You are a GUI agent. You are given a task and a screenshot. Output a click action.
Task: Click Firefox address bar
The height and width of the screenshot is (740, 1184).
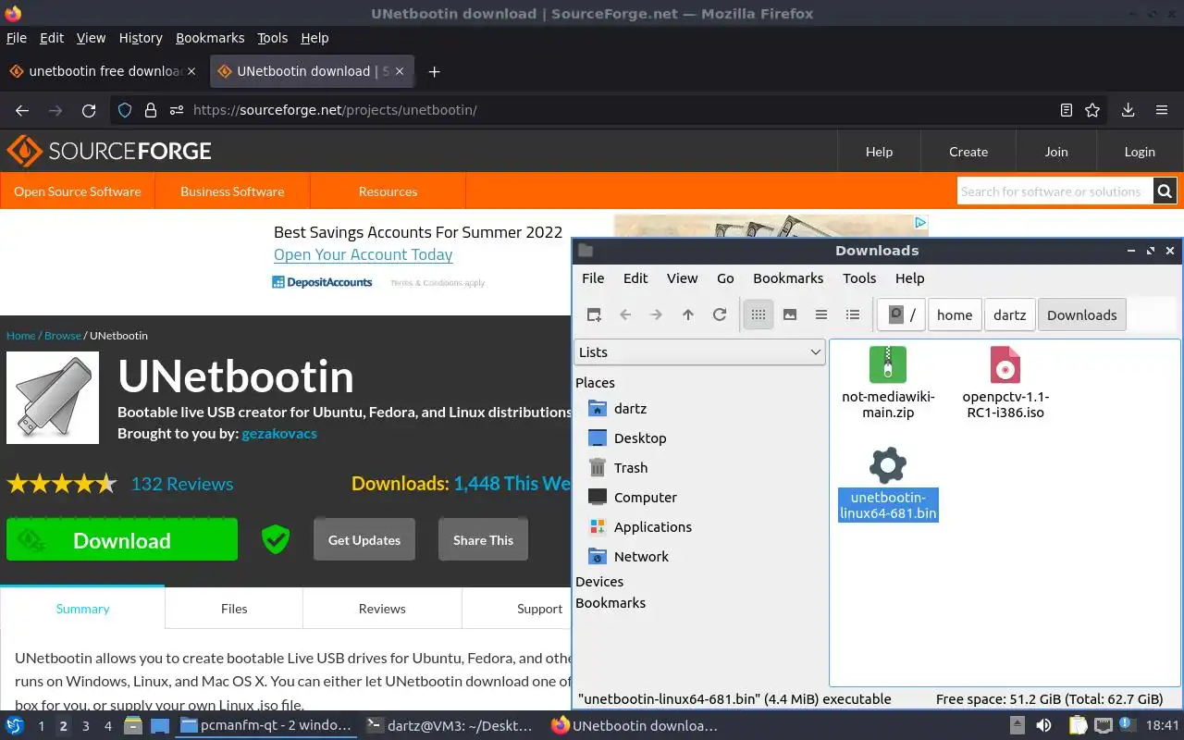610,110
